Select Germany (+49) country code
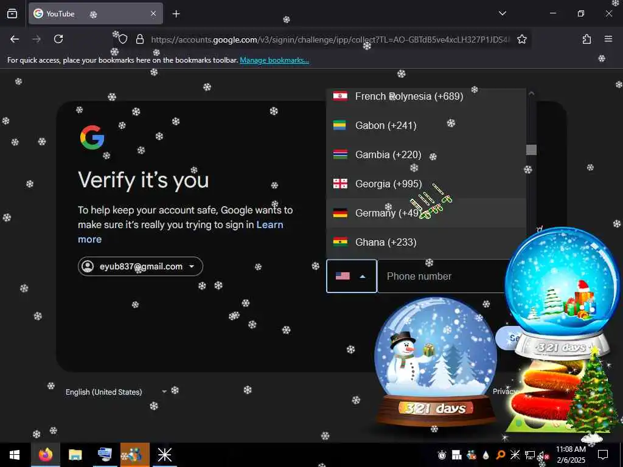623x467 pixels. [426, 213]
